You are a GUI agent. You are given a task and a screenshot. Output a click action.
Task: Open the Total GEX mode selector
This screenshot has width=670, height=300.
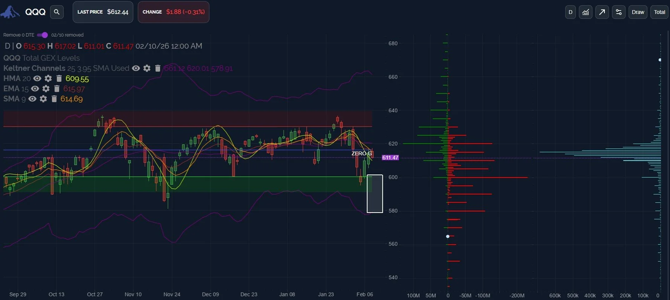pos(659,12)
